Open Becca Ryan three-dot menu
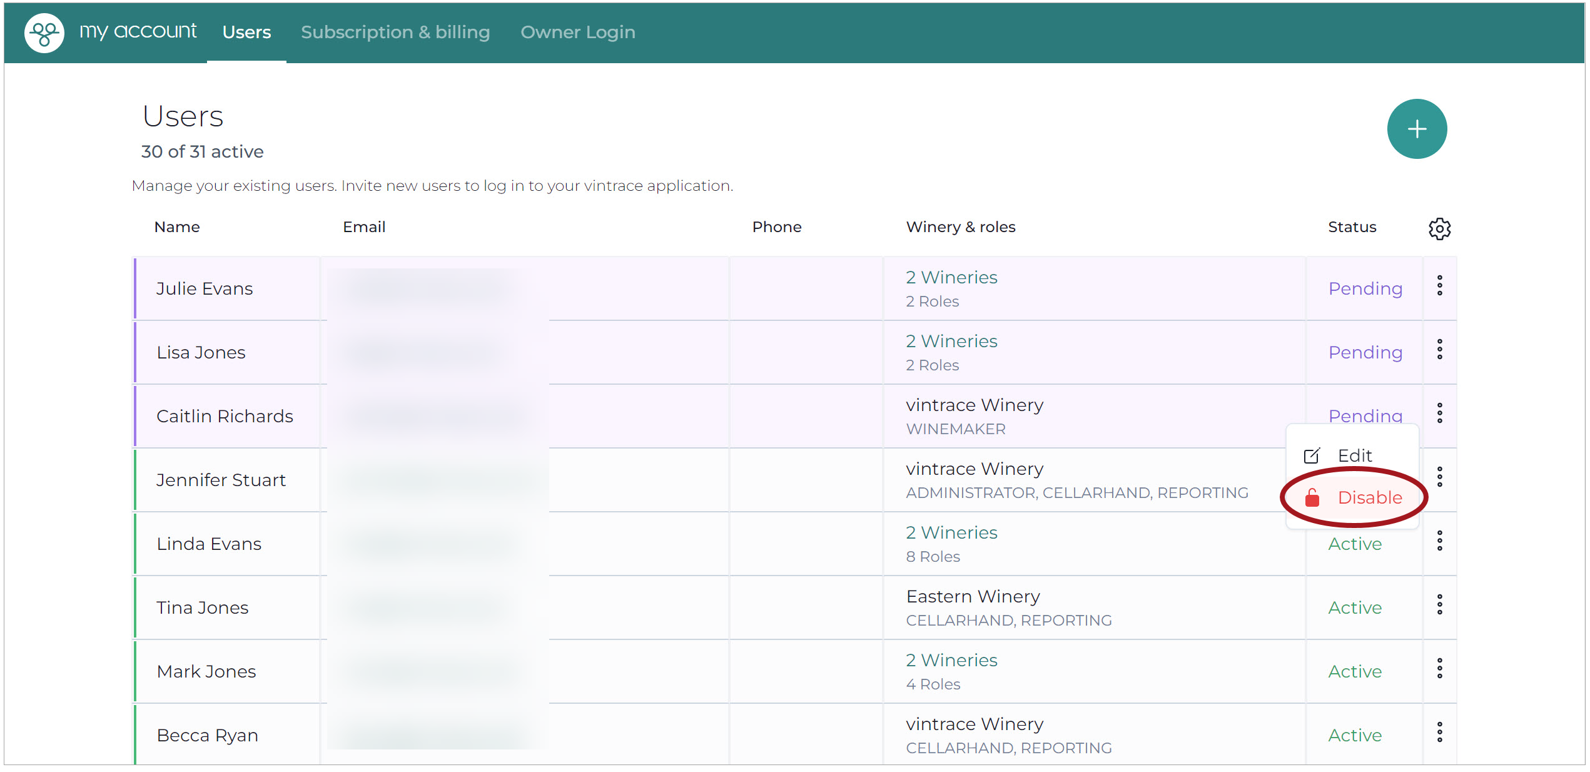 coord(1439,733)
